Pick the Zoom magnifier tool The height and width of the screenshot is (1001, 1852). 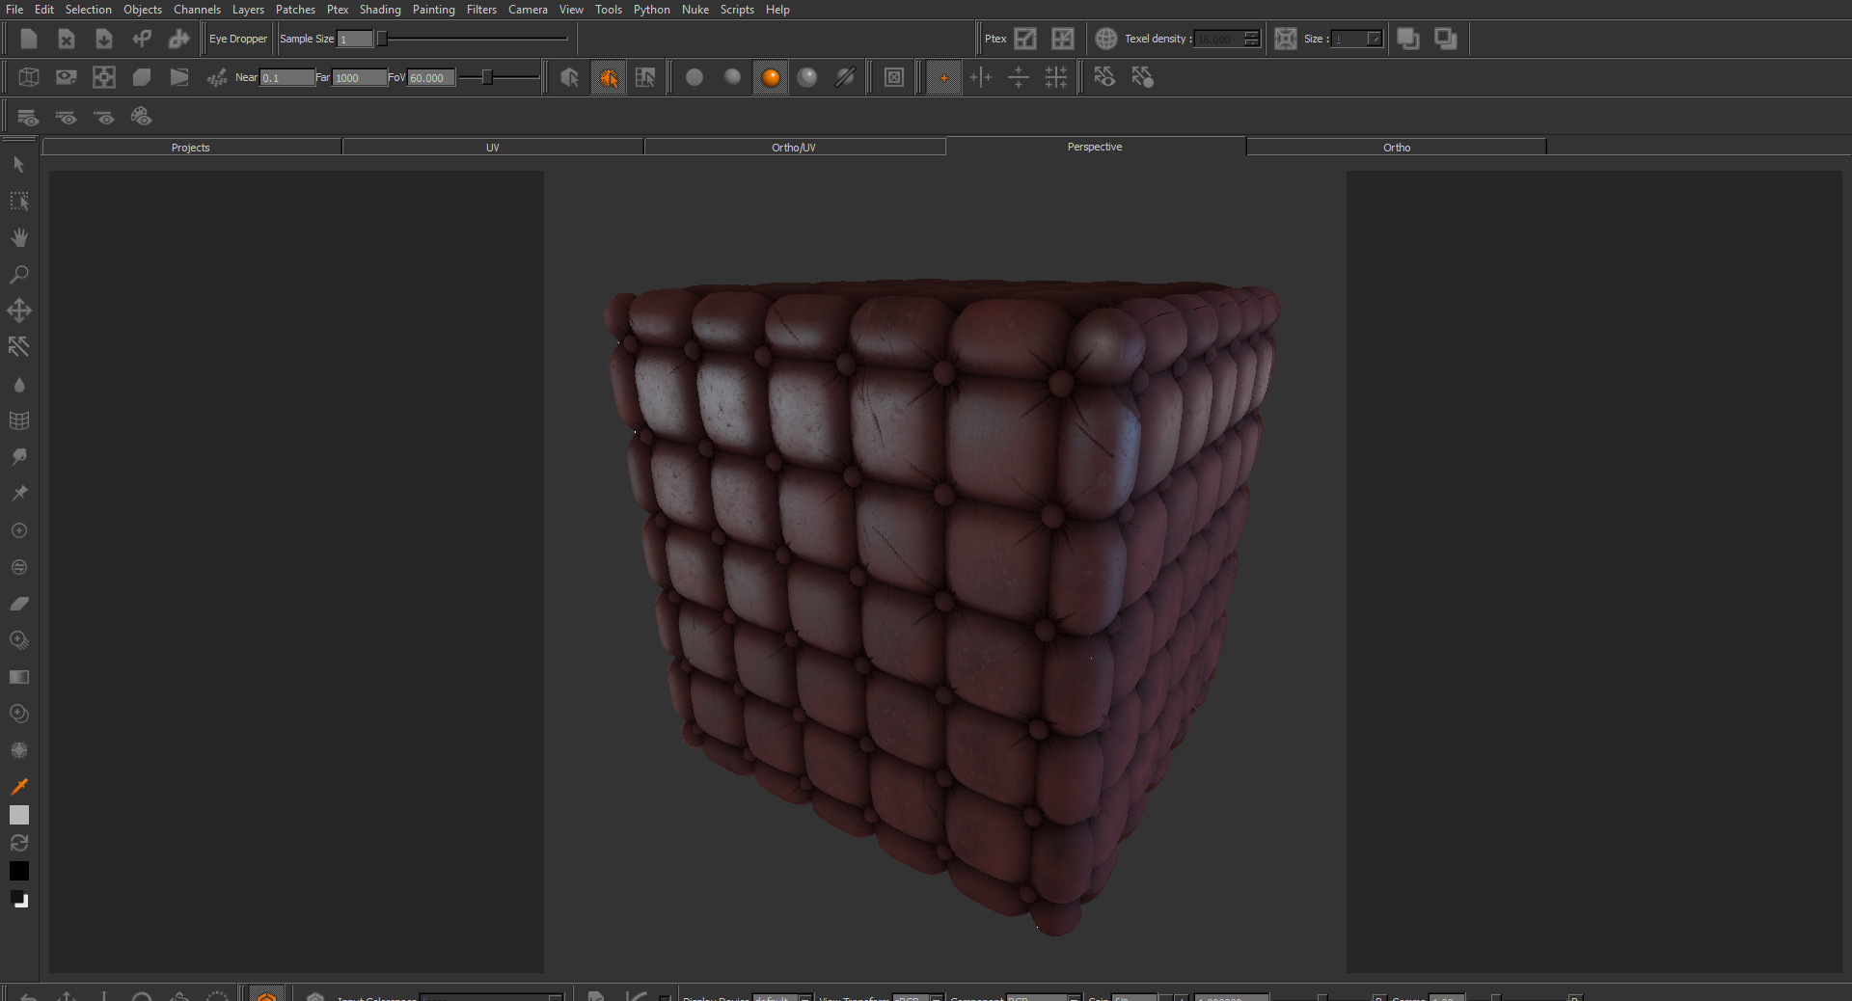[18, 275]
